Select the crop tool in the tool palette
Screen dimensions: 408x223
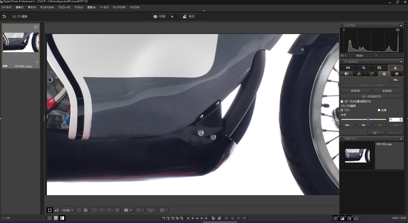364,68
